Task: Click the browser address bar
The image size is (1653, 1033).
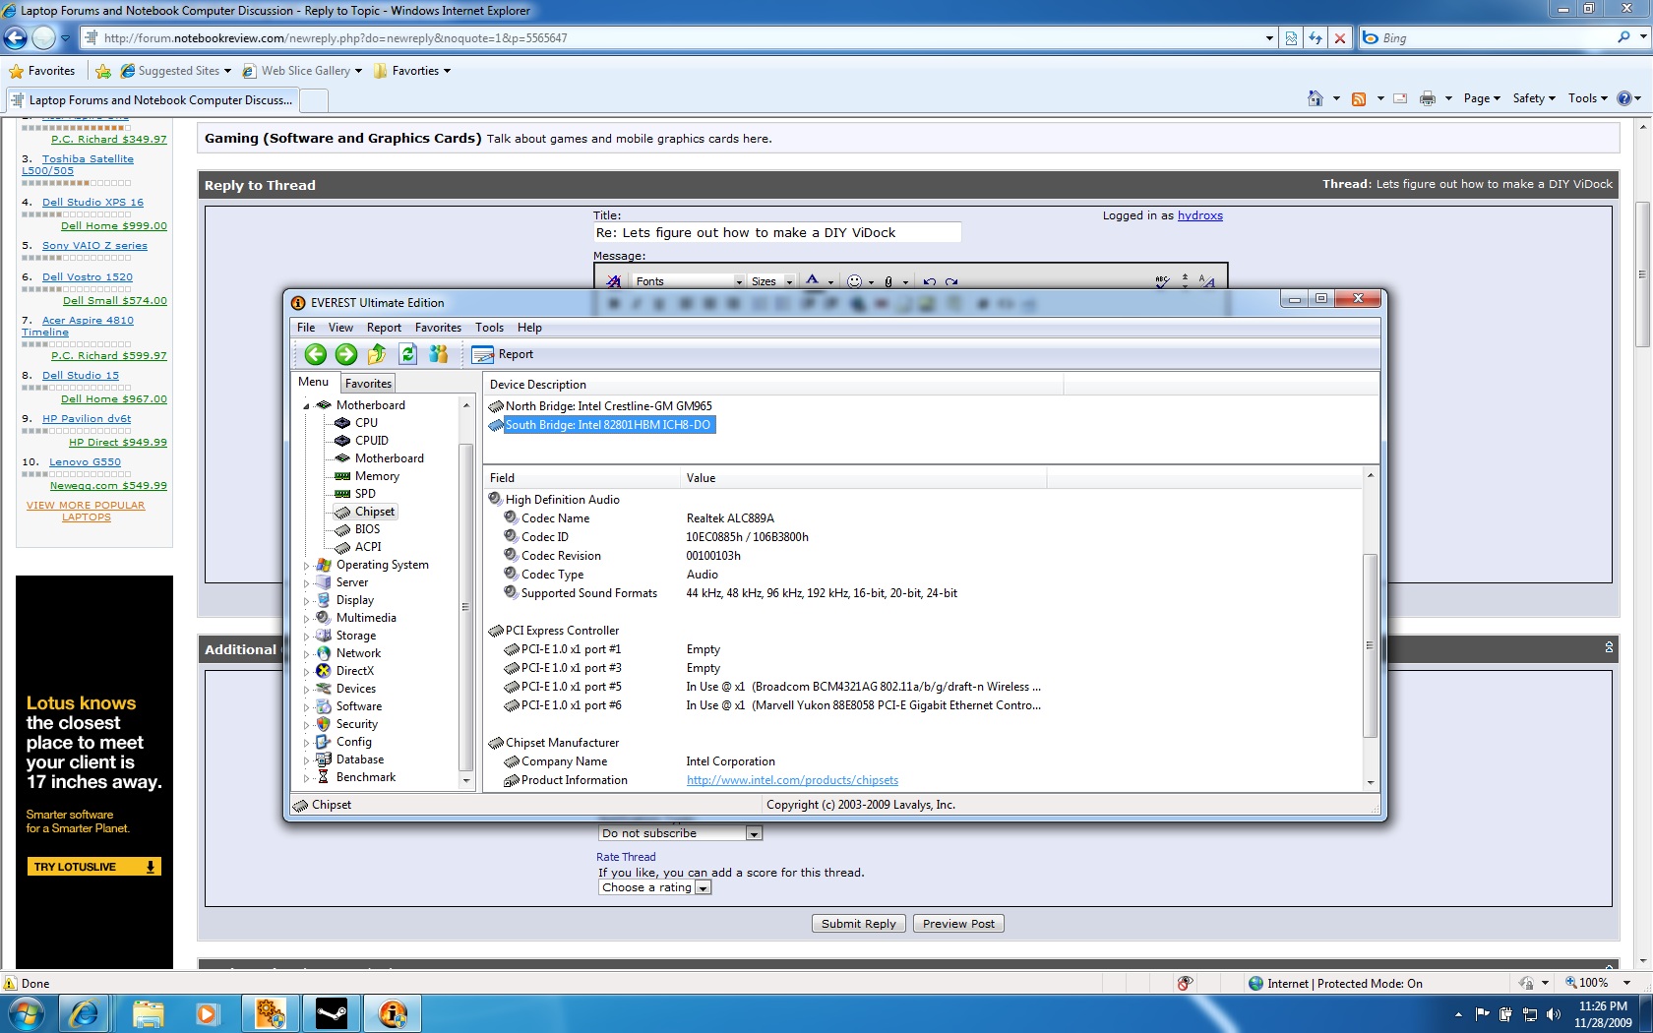Action: [679, 38]
